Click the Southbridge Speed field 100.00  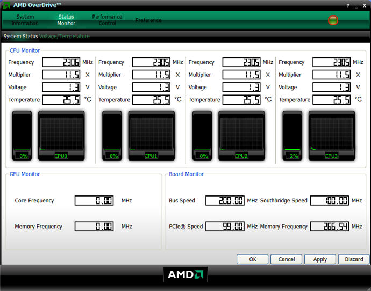[x=330, y=201]
